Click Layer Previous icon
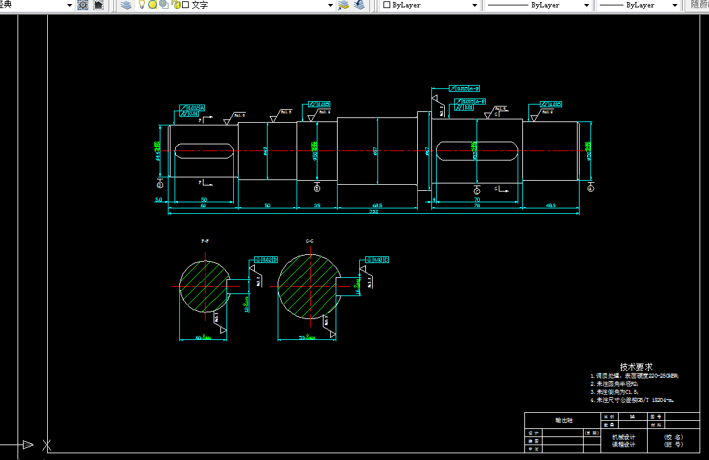The width and height of the screenshot is (709, 460). 359,5
